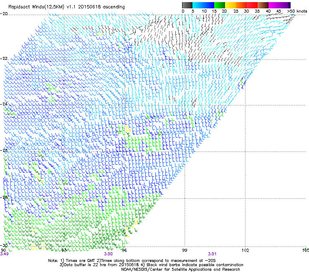
Task: Click the '35' legend scale label
Action: tap(257, 11)
